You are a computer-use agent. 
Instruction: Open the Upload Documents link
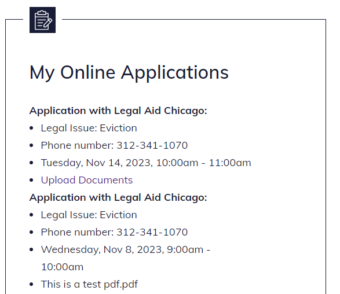(87, 180)
